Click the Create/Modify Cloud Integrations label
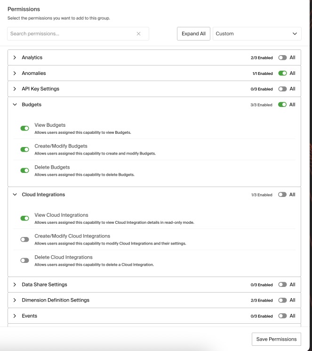 72,236
